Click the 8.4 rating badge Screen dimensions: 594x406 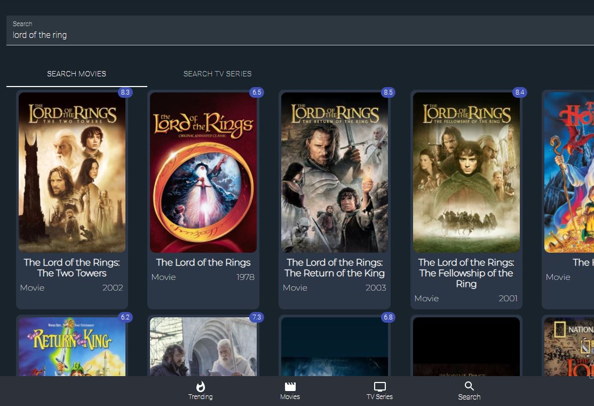519,92
